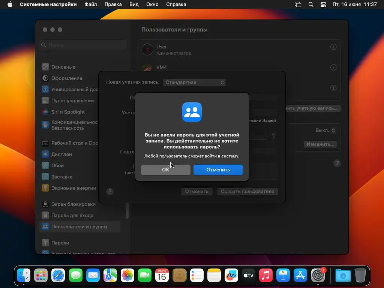Open Spotlight search in menu bar
Viewport: 384px width, 288px height.
(311, 4)
